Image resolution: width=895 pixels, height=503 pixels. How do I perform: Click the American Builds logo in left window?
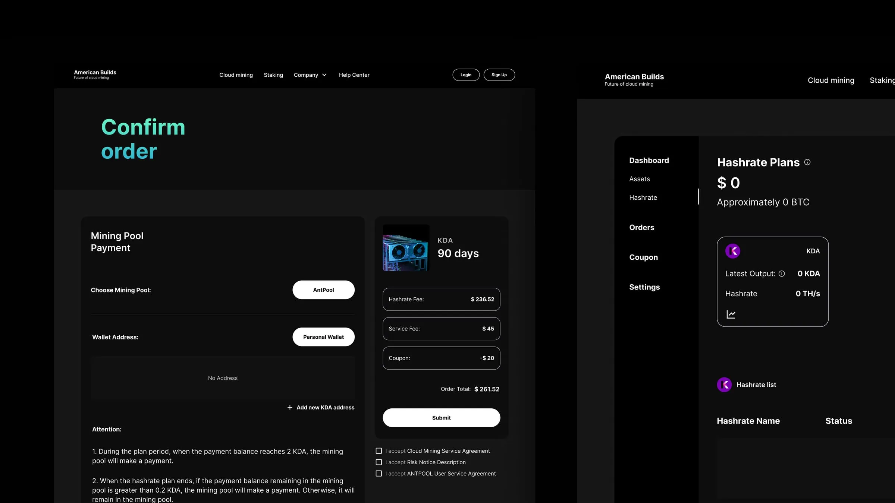95,75
